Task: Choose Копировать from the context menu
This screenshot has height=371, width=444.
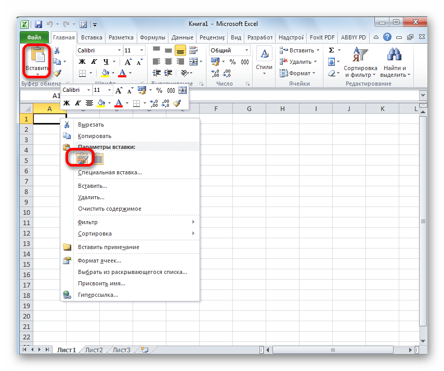Action: click(x=94, y=136)
